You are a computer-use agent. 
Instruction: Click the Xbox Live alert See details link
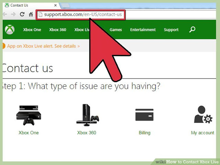[43, 46]
